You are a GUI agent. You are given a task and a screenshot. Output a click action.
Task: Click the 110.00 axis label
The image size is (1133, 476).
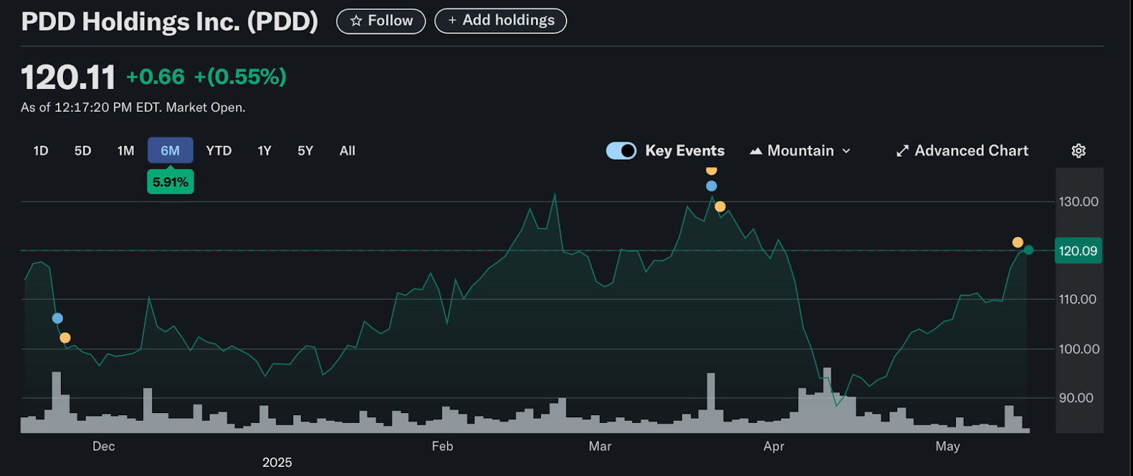1078,299
